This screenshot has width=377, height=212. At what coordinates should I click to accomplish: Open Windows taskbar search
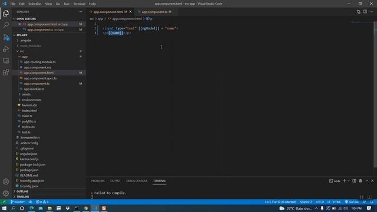[x=13, y=208]
